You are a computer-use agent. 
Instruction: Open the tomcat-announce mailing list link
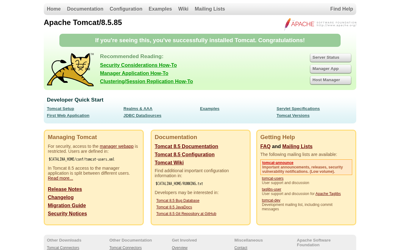tap(278, 163)
